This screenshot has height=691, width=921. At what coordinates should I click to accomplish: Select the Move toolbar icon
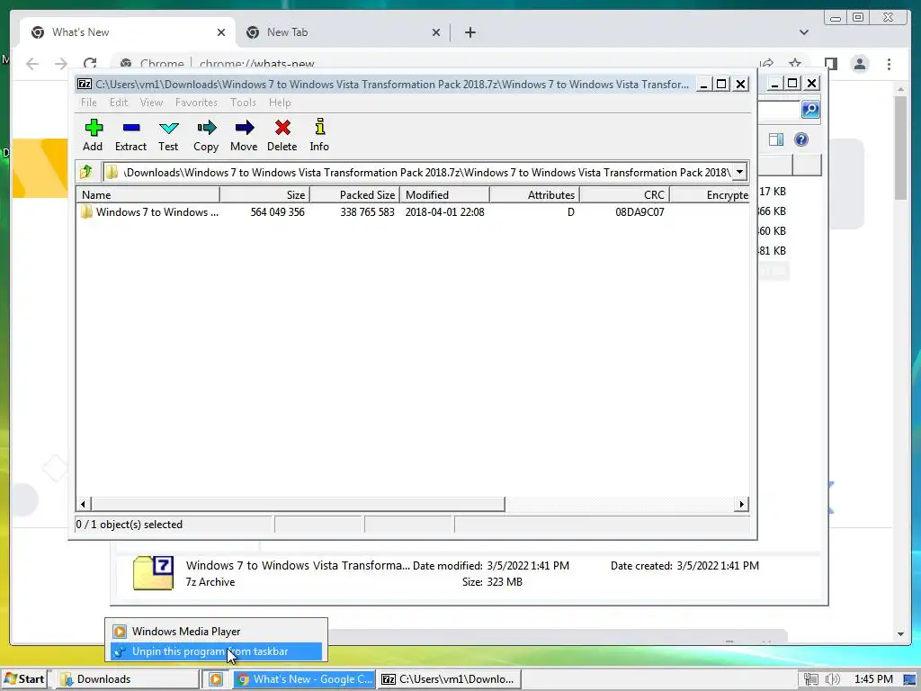point(244,135)
